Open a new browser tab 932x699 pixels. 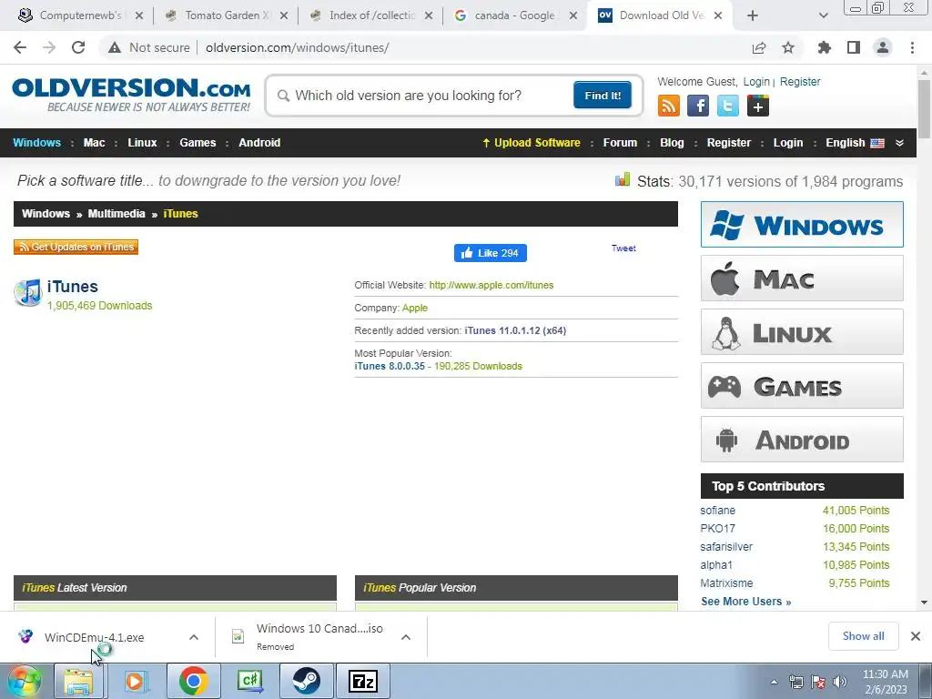click(x=753, y=15)
